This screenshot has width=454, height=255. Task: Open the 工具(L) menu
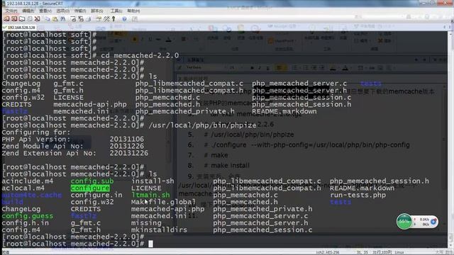coord(116,11)
